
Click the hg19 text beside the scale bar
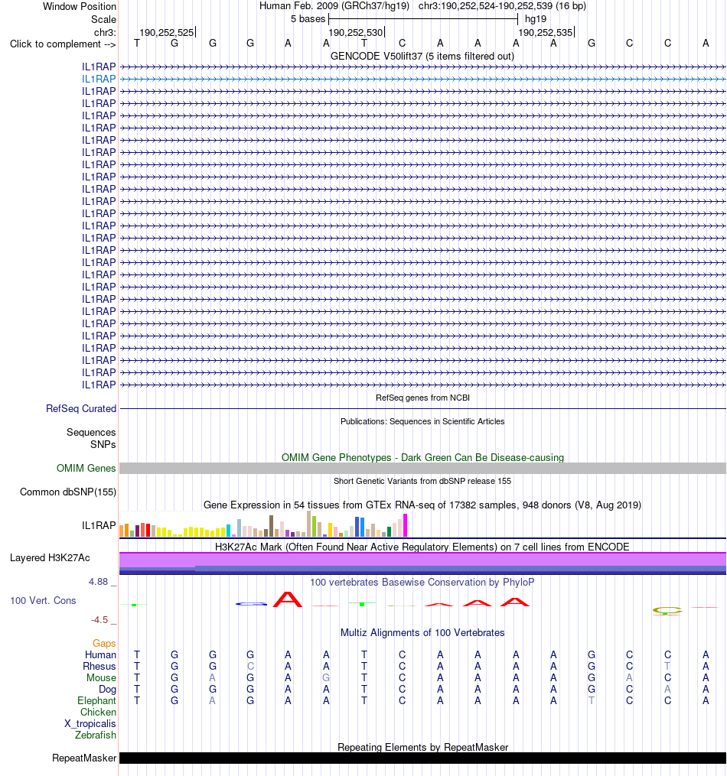point(536,19)
